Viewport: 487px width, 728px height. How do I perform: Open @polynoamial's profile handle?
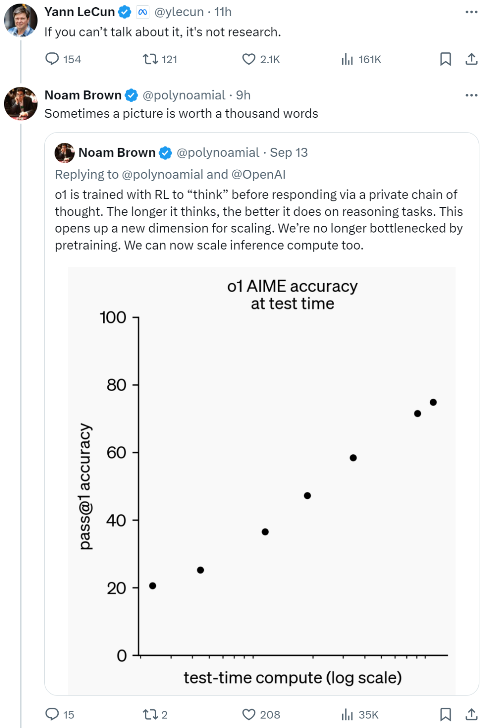182,95
